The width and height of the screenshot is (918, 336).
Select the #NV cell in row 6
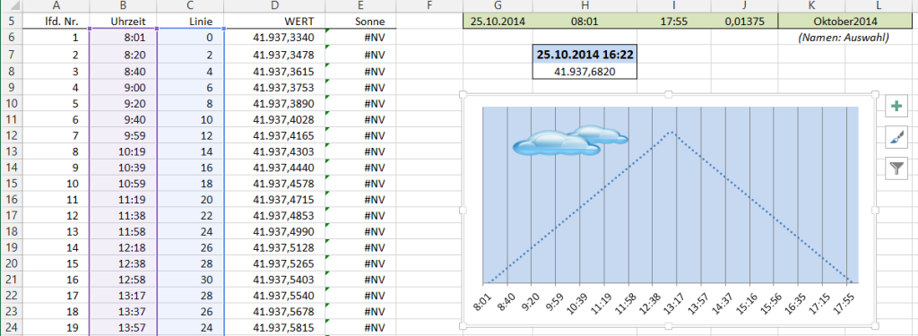coord(360,38)
